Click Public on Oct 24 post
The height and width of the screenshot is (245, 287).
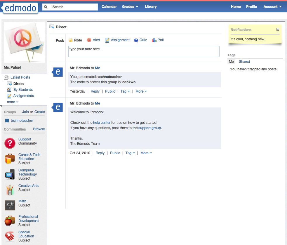[x=115, y=153]
